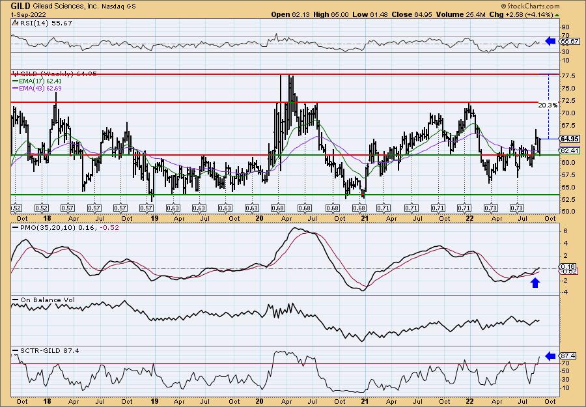
Task: Click the RSI(14) 55.67 indicator label
Action: 43,23
